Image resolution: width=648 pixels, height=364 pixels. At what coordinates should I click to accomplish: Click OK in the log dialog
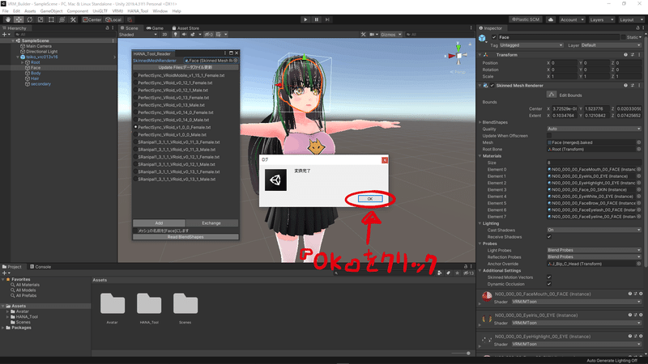point(370,199)
